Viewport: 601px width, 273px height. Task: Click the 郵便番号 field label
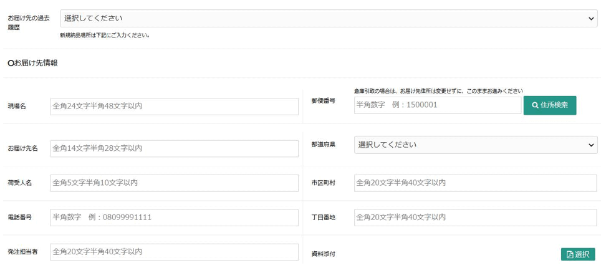(x=323, y=101)
